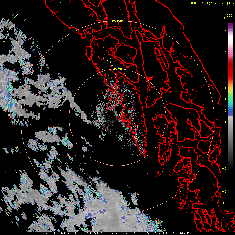
Task: Click the 7 value on color scale
Action: [225, 29]
